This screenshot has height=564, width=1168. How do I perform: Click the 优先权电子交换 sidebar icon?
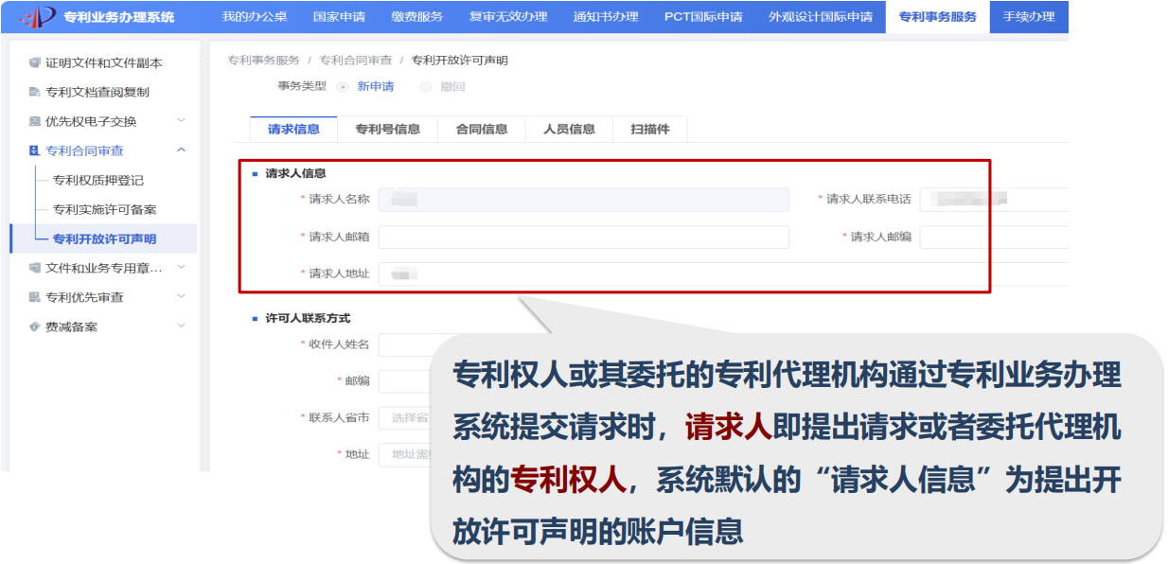click(35, 122)
